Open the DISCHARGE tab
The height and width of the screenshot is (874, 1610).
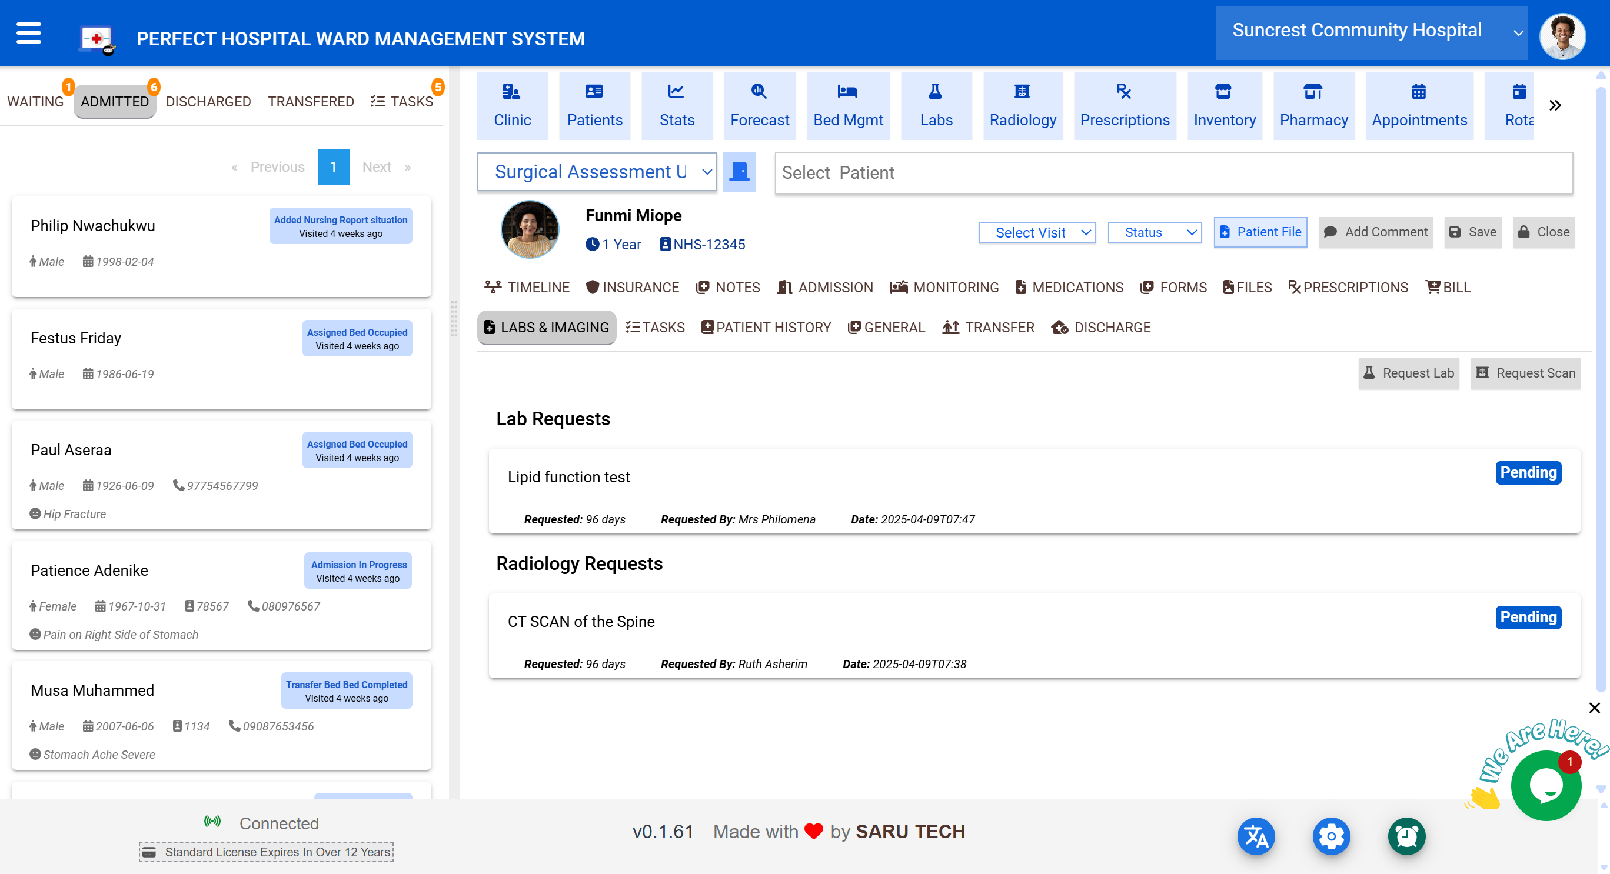pyautogui.click(x=1100, y=328)
